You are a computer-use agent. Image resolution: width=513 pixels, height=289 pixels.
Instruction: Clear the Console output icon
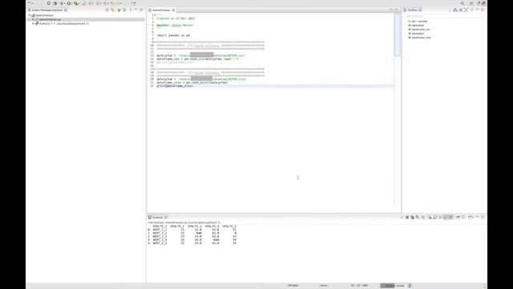(x=430, y=218)
